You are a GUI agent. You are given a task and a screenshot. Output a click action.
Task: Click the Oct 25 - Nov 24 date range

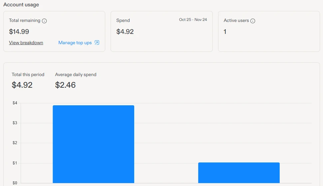coord(193,20)
